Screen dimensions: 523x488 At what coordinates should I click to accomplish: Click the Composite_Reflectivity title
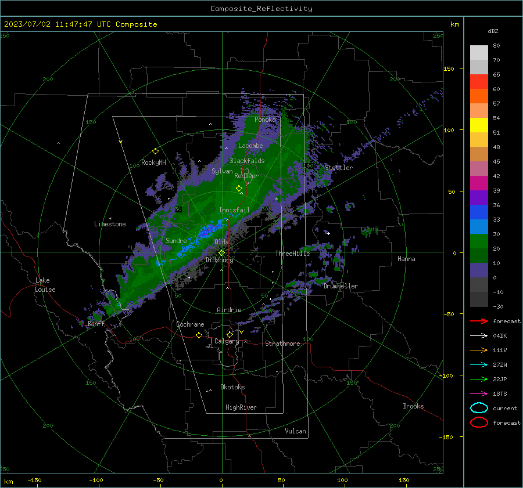click(261, 9)
